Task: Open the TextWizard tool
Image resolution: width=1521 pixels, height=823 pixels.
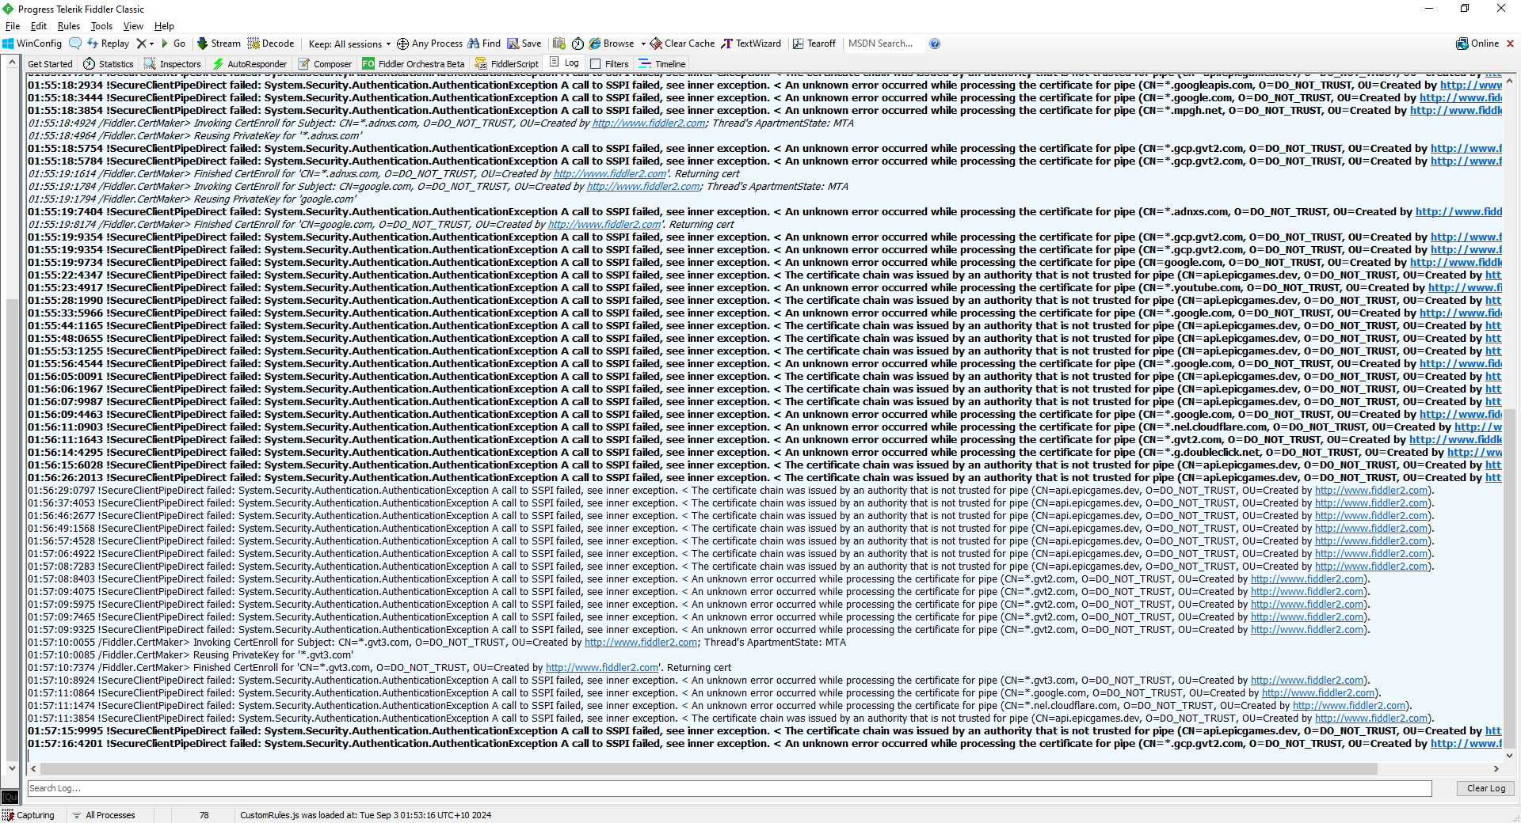Action: click(751, 44)
